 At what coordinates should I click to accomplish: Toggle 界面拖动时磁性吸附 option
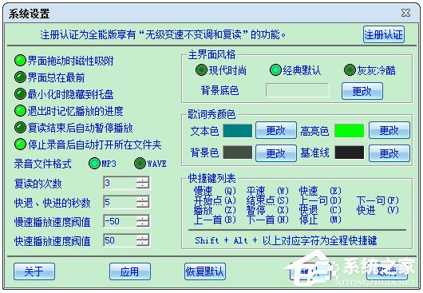coord(64,61)
